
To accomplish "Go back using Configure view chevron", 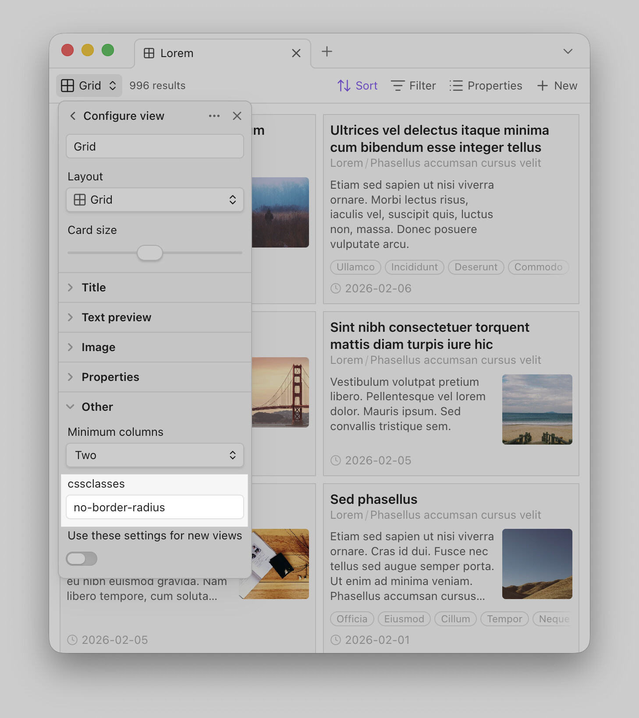I will (73, 116).
